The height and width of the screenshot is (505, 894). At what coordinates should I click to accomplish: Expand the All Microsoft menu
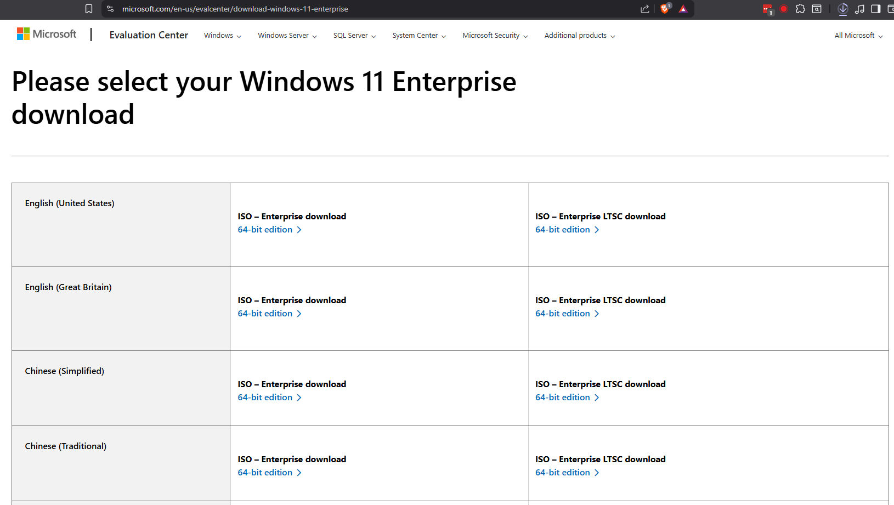(858, 36)
